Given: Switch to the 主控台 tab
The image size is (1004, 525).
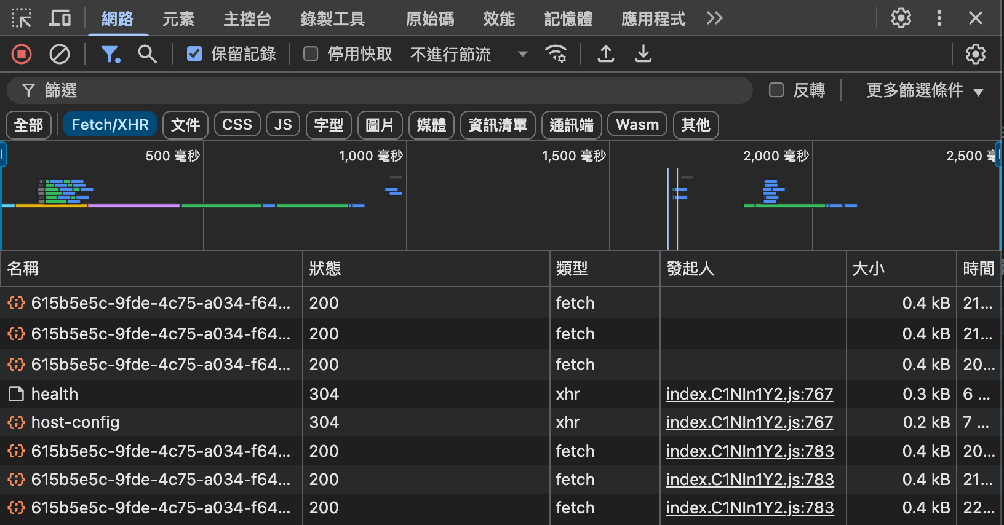Looking at the screenshot, I should (x=247, y=19).
